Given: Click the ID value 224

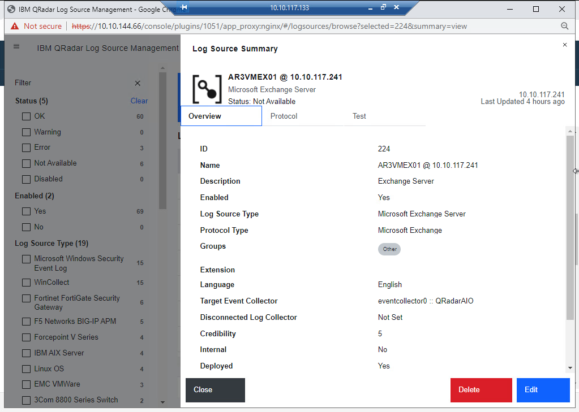Looking at the screenshot, I should pos(384,149).
